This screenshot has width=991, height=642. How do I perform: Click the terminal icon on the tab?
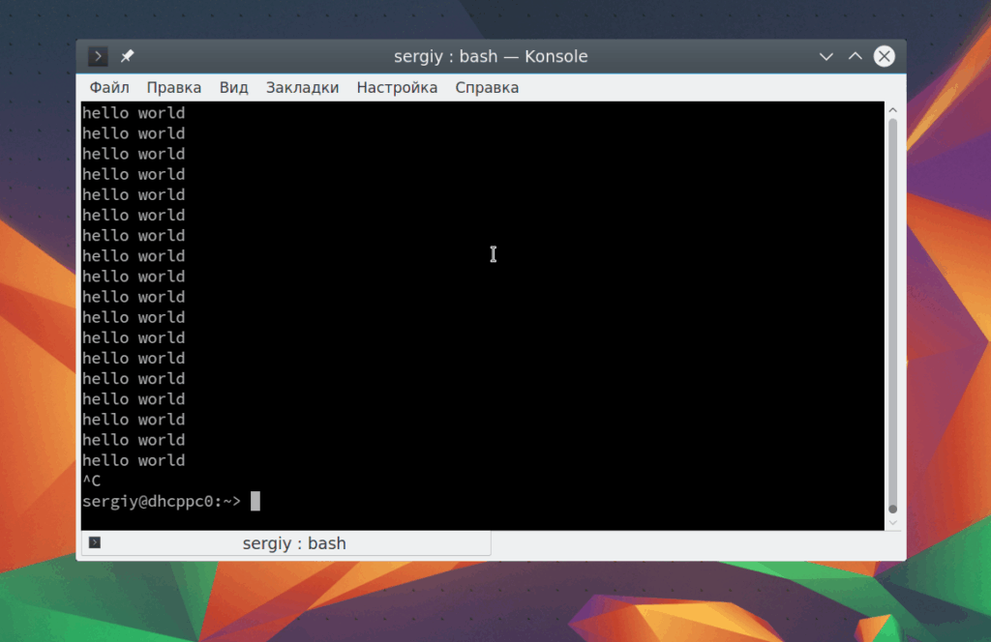click(95, 542)
